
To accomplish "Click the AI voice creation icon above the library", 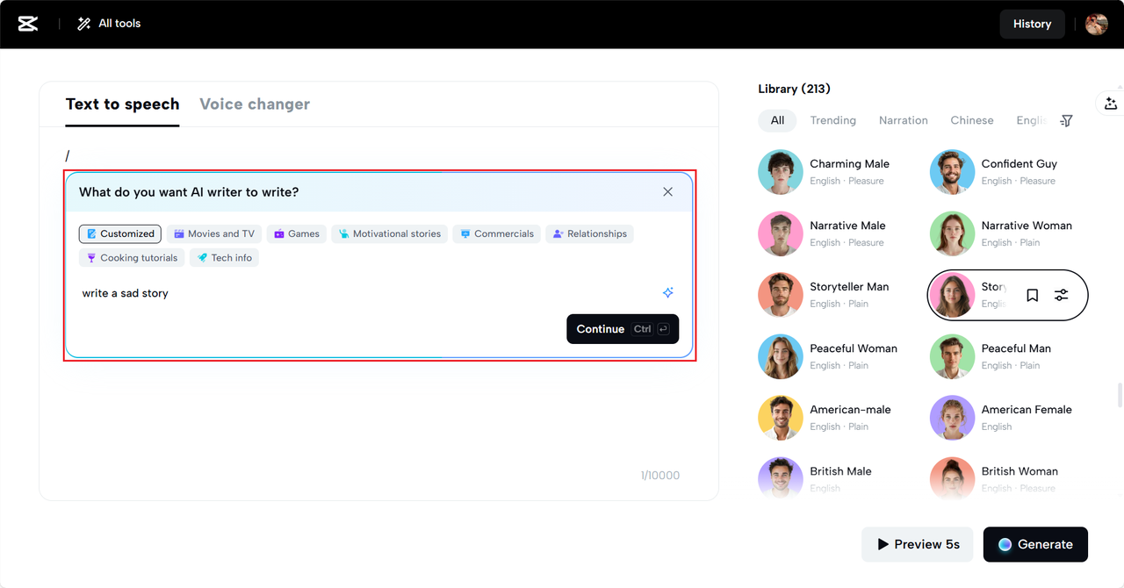I will coord(1111,103).
